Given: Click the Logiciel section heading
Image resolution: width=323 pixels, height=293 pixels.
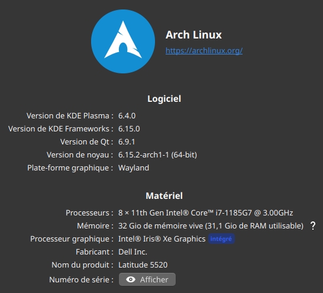Looking at the screenshot, I should [164, 99].
